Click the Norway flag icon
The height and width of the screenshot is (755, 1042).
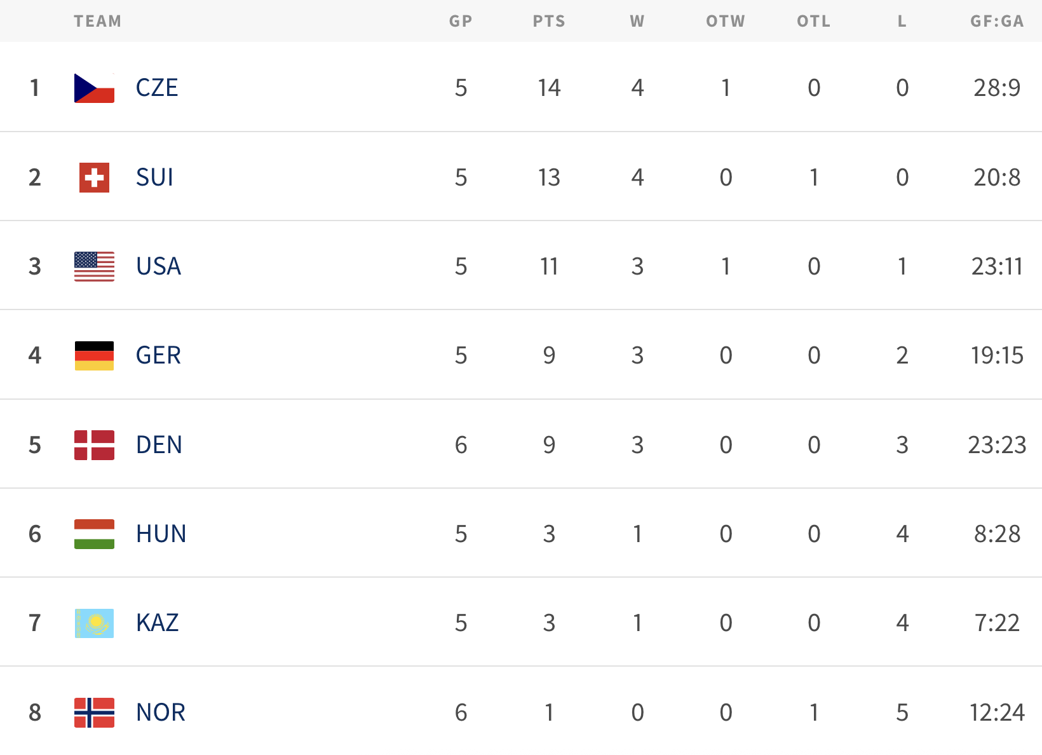[94, 712]
